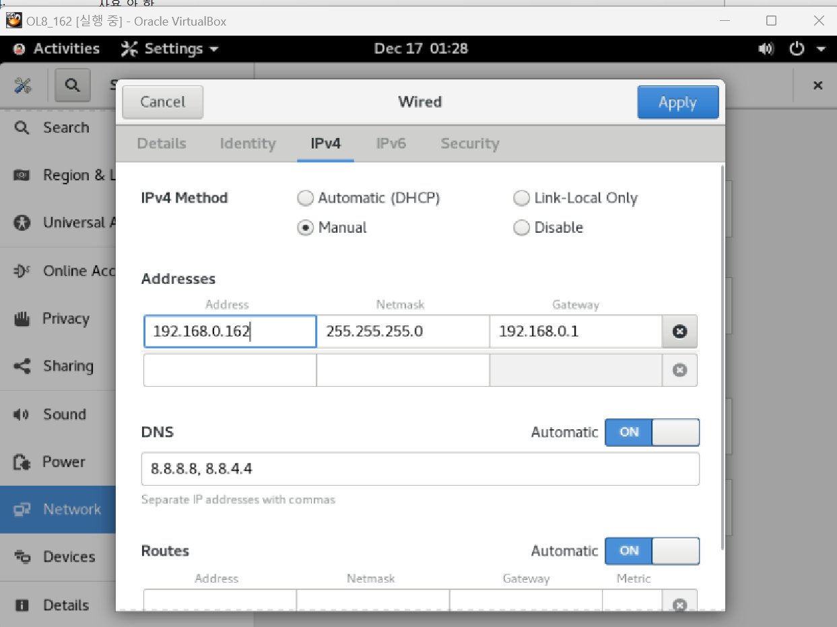Viewport: 837px width, 627px height.
Task: Click the power icon in top bar
Action: click(x=797, y=48)
